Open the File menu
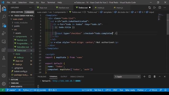Screen dimensions: 169x95 (8, 2)
